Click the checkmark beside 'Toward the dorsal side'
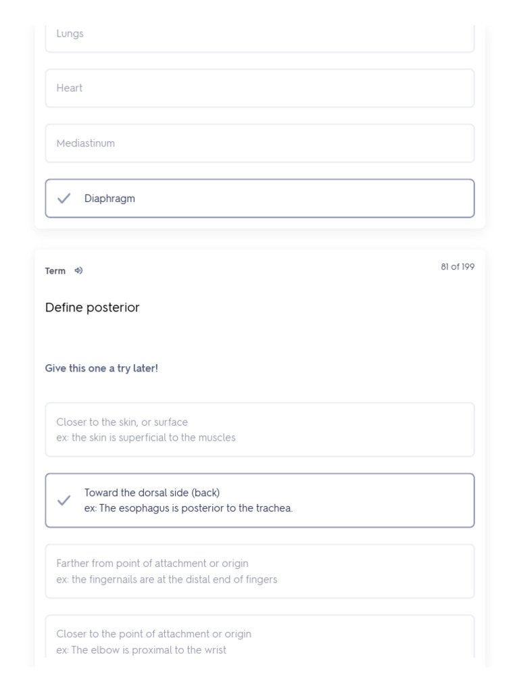 [x=64, y=501]
